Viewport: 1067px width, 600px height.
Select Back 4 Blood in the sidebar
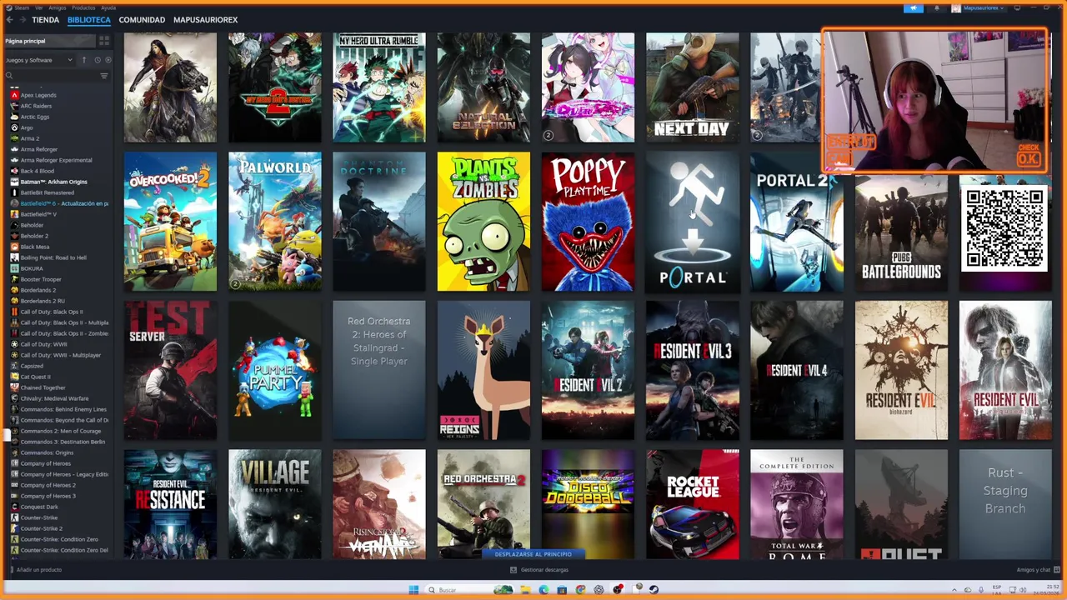click(37, 171)
